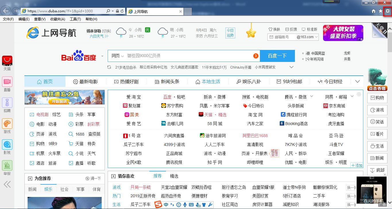Open the browser Tools gear icon

(x=387, y=11)
